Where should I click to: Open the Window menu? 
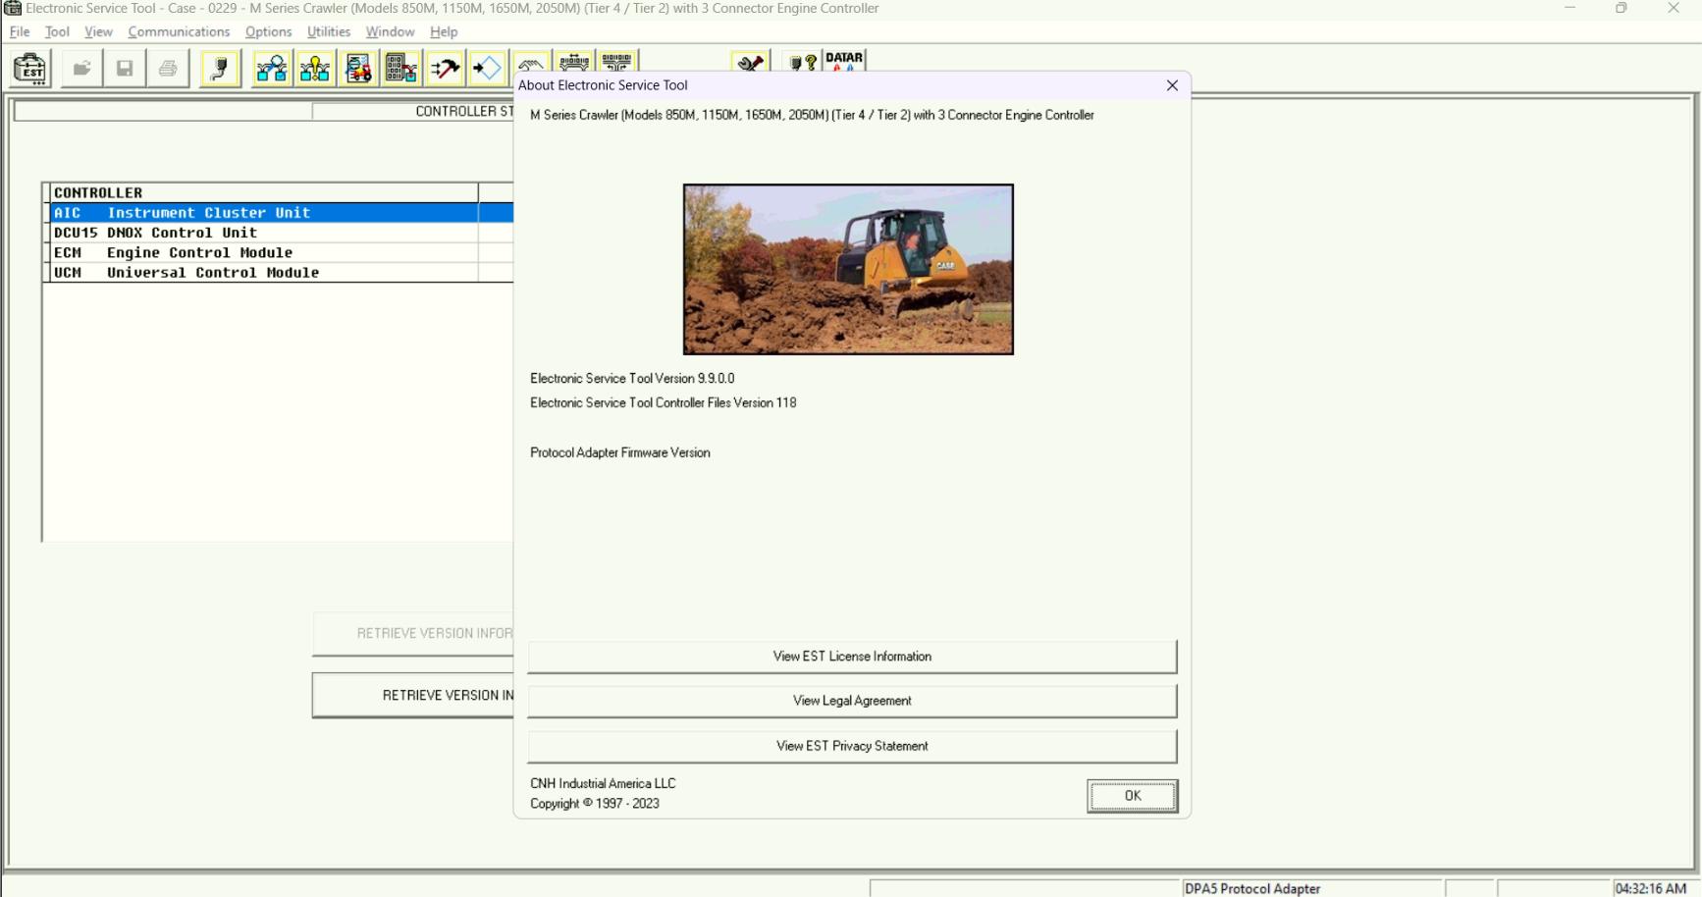click(x=390, y=31)
